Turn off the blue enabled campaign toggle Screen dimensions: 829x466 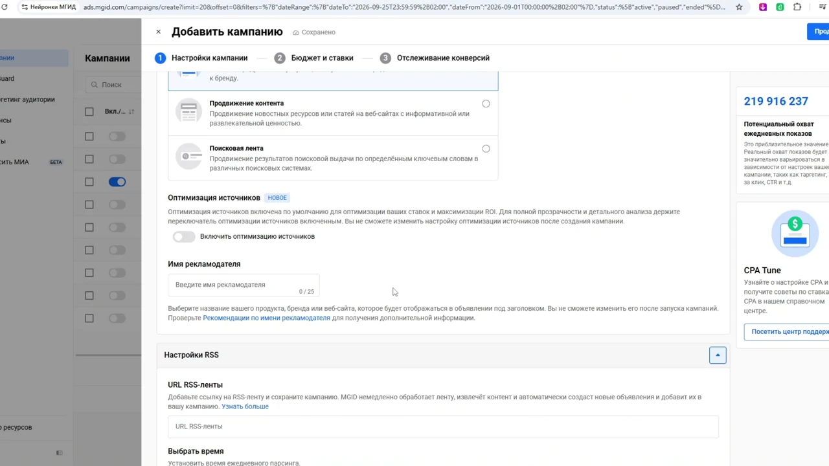click(x=117, y=182)
